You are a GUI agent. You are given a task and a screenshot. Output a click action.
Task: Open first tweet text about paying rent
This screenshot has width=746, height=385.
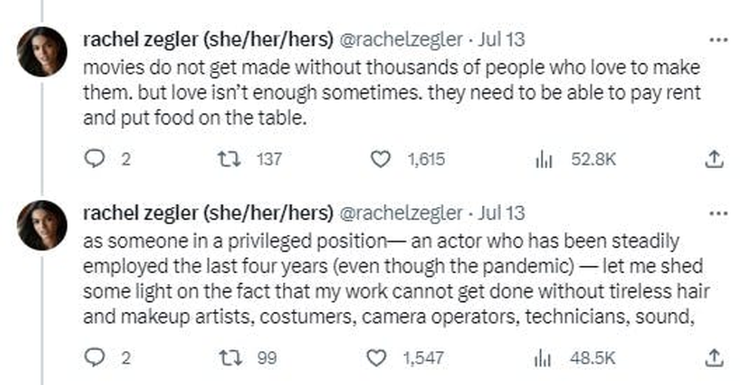click(x=392, y=93)
